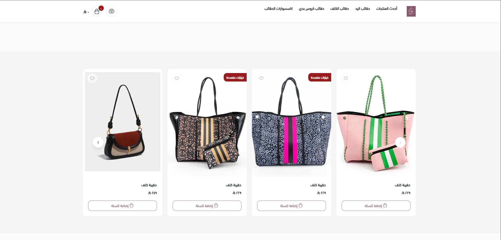Viewport: 501px width, 240px height.
Task: Favorite the blue leopard pink-stripe tote
Action: pos(261,78)
